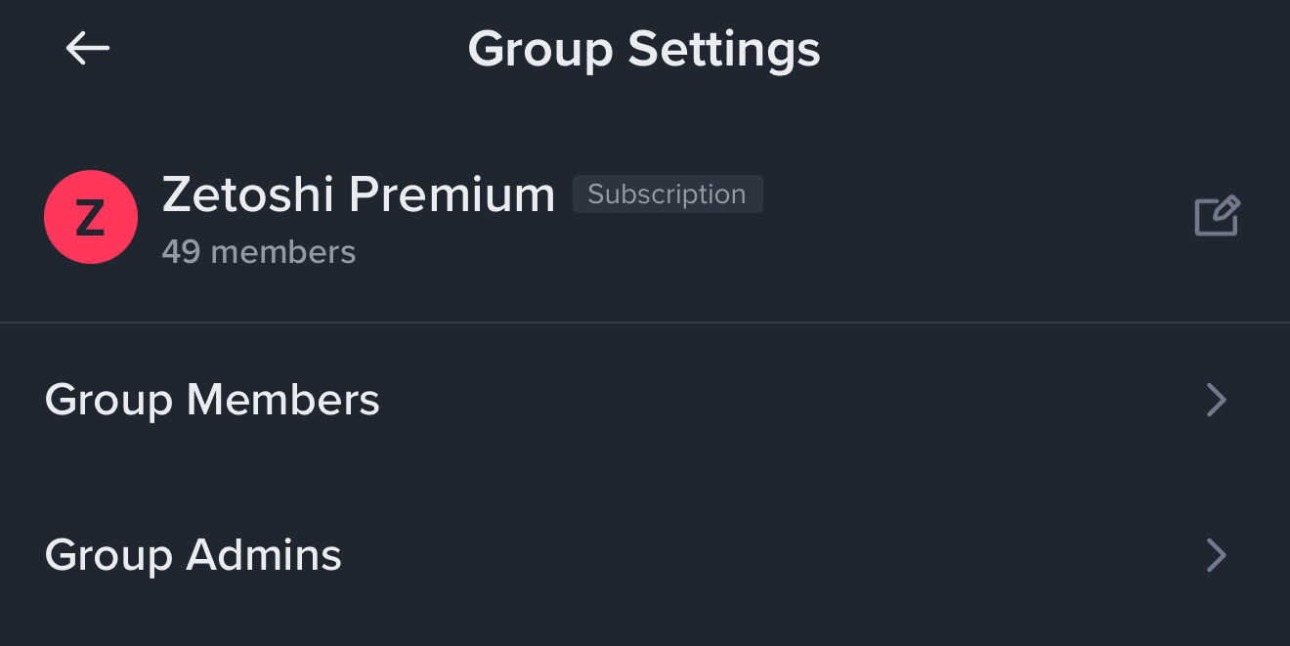Click the chevron arrow beside Group Admins
The width and height of the screenshot is (1290, 646).
[1216, 555]
